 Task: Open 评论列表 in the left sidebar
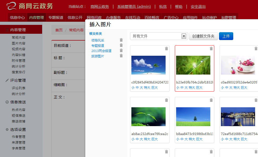click(x=19, y=88)
